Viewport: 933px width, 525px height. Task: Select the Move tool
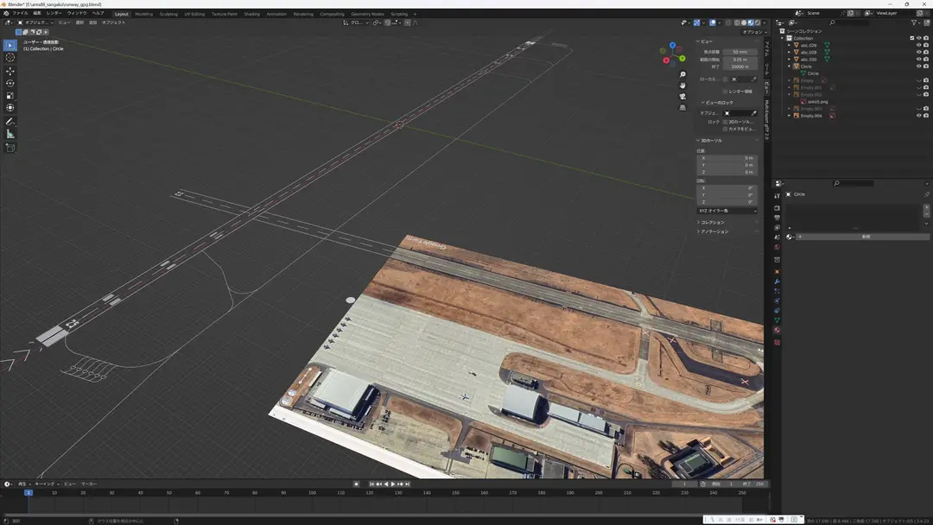(10, 71)
